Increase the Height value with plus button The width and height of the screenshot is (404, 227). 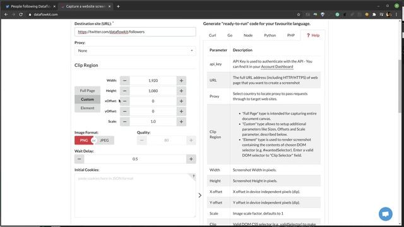pyautogui.click(x=181, y=91)
